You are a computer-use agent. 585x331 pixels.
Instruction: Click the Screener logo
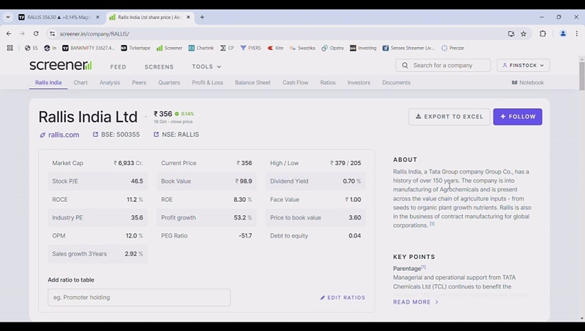click(x=60, y=65)
